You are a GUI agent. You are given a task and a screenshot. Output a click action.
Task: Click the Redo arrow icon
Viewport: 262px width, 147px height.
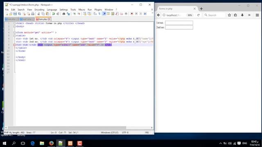pyautogui.click(x=58, y=14)
